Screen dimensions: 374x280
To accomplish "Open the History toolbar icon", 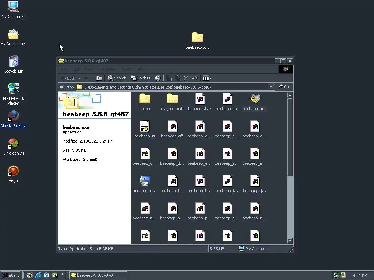I will click(158, 78).
